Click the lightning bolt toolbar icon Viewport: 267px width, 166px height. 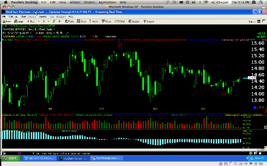point(54,21)
